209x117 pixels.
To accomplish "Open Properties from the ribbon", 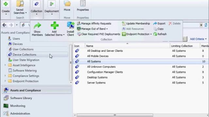I will pyautogui.click(x=83, y=6).
